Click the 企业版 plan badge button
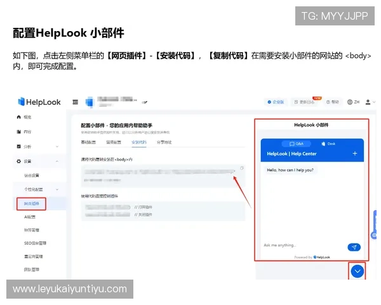The image size is (381, 305). point(276,102)
